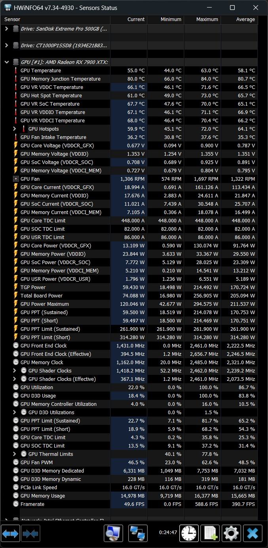The width and height of the screenshot is (268, 548).
Task: Expand the GPU D3D Utilizations sub-group
Action: click(15, 412)
